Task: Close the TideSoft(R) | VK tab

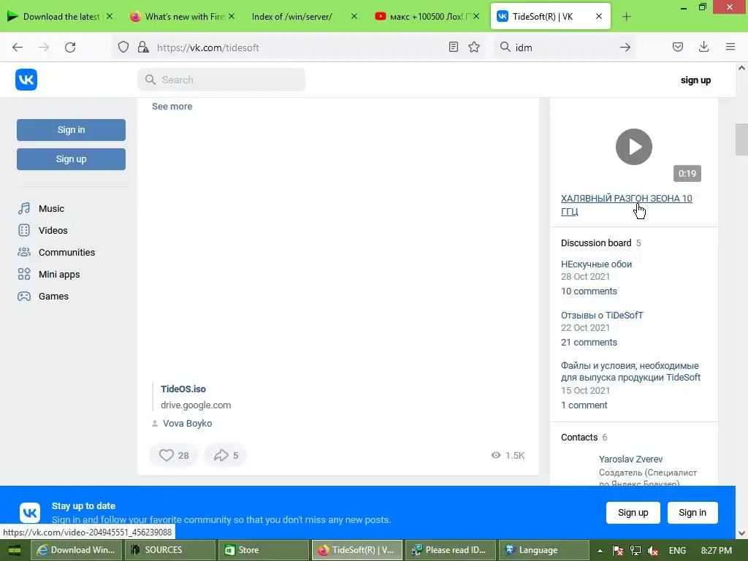Action: [599, 16]
